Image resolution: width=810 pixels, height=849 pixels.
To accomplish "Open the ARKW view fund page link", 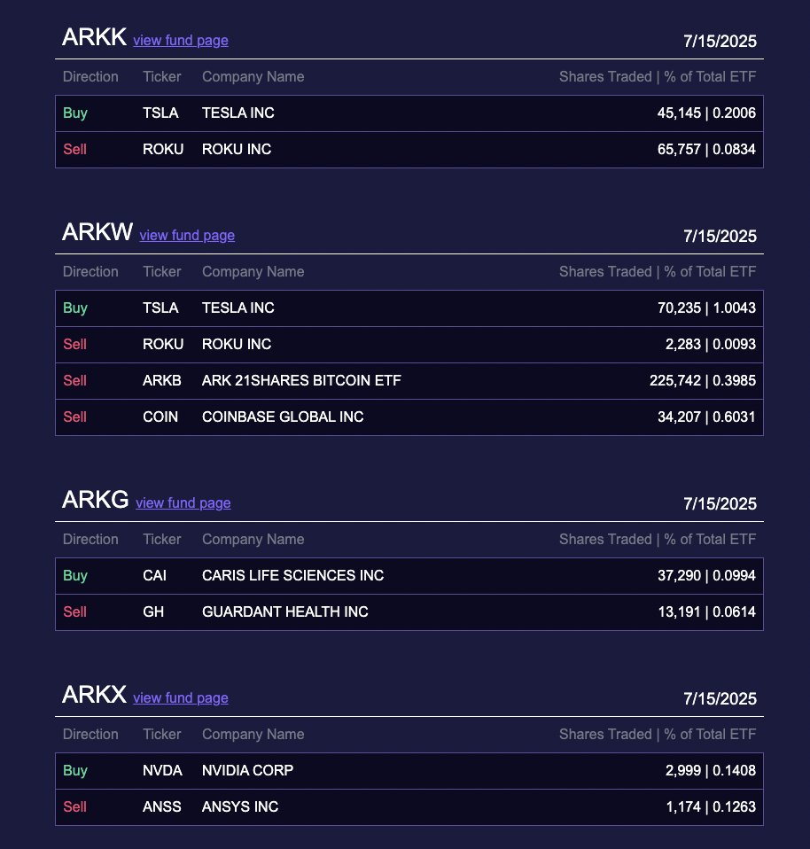I will [187, 236].
